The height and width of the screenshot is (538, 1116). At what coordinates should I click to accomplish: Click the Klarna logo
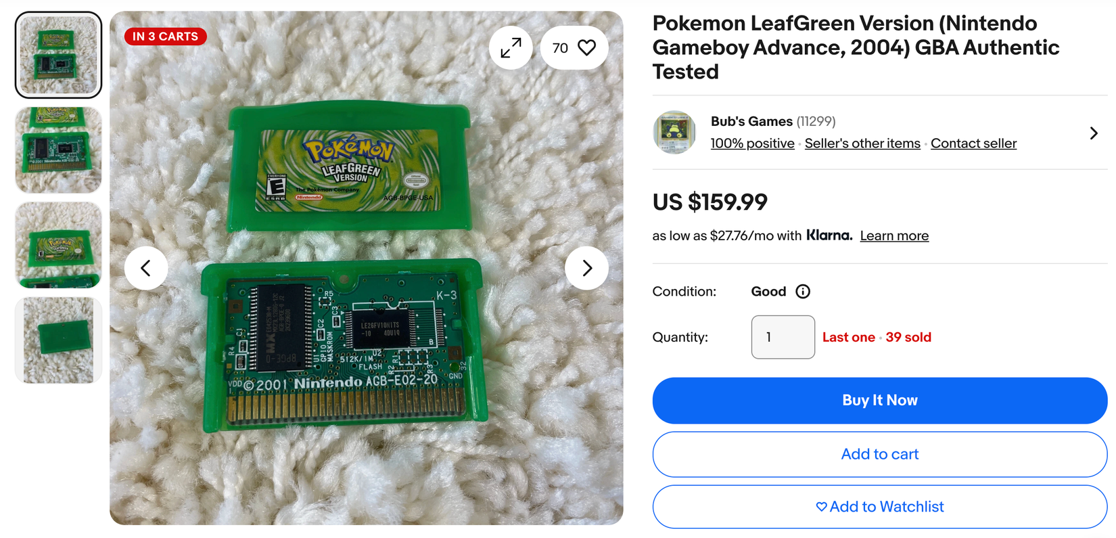[x=829, y=236]
